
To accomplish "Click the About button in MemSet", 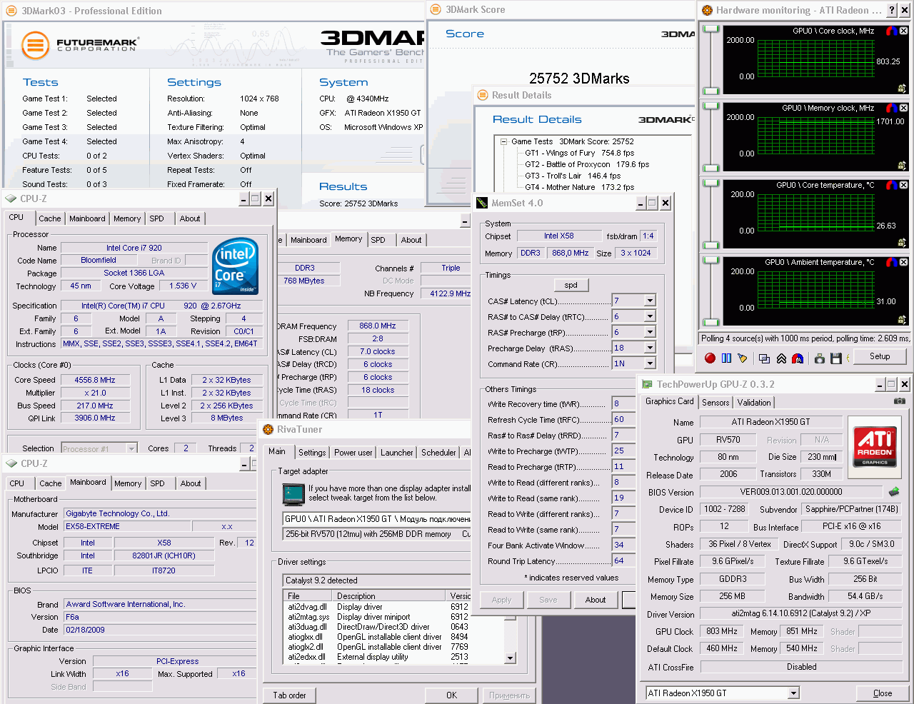I will (596, 600).
